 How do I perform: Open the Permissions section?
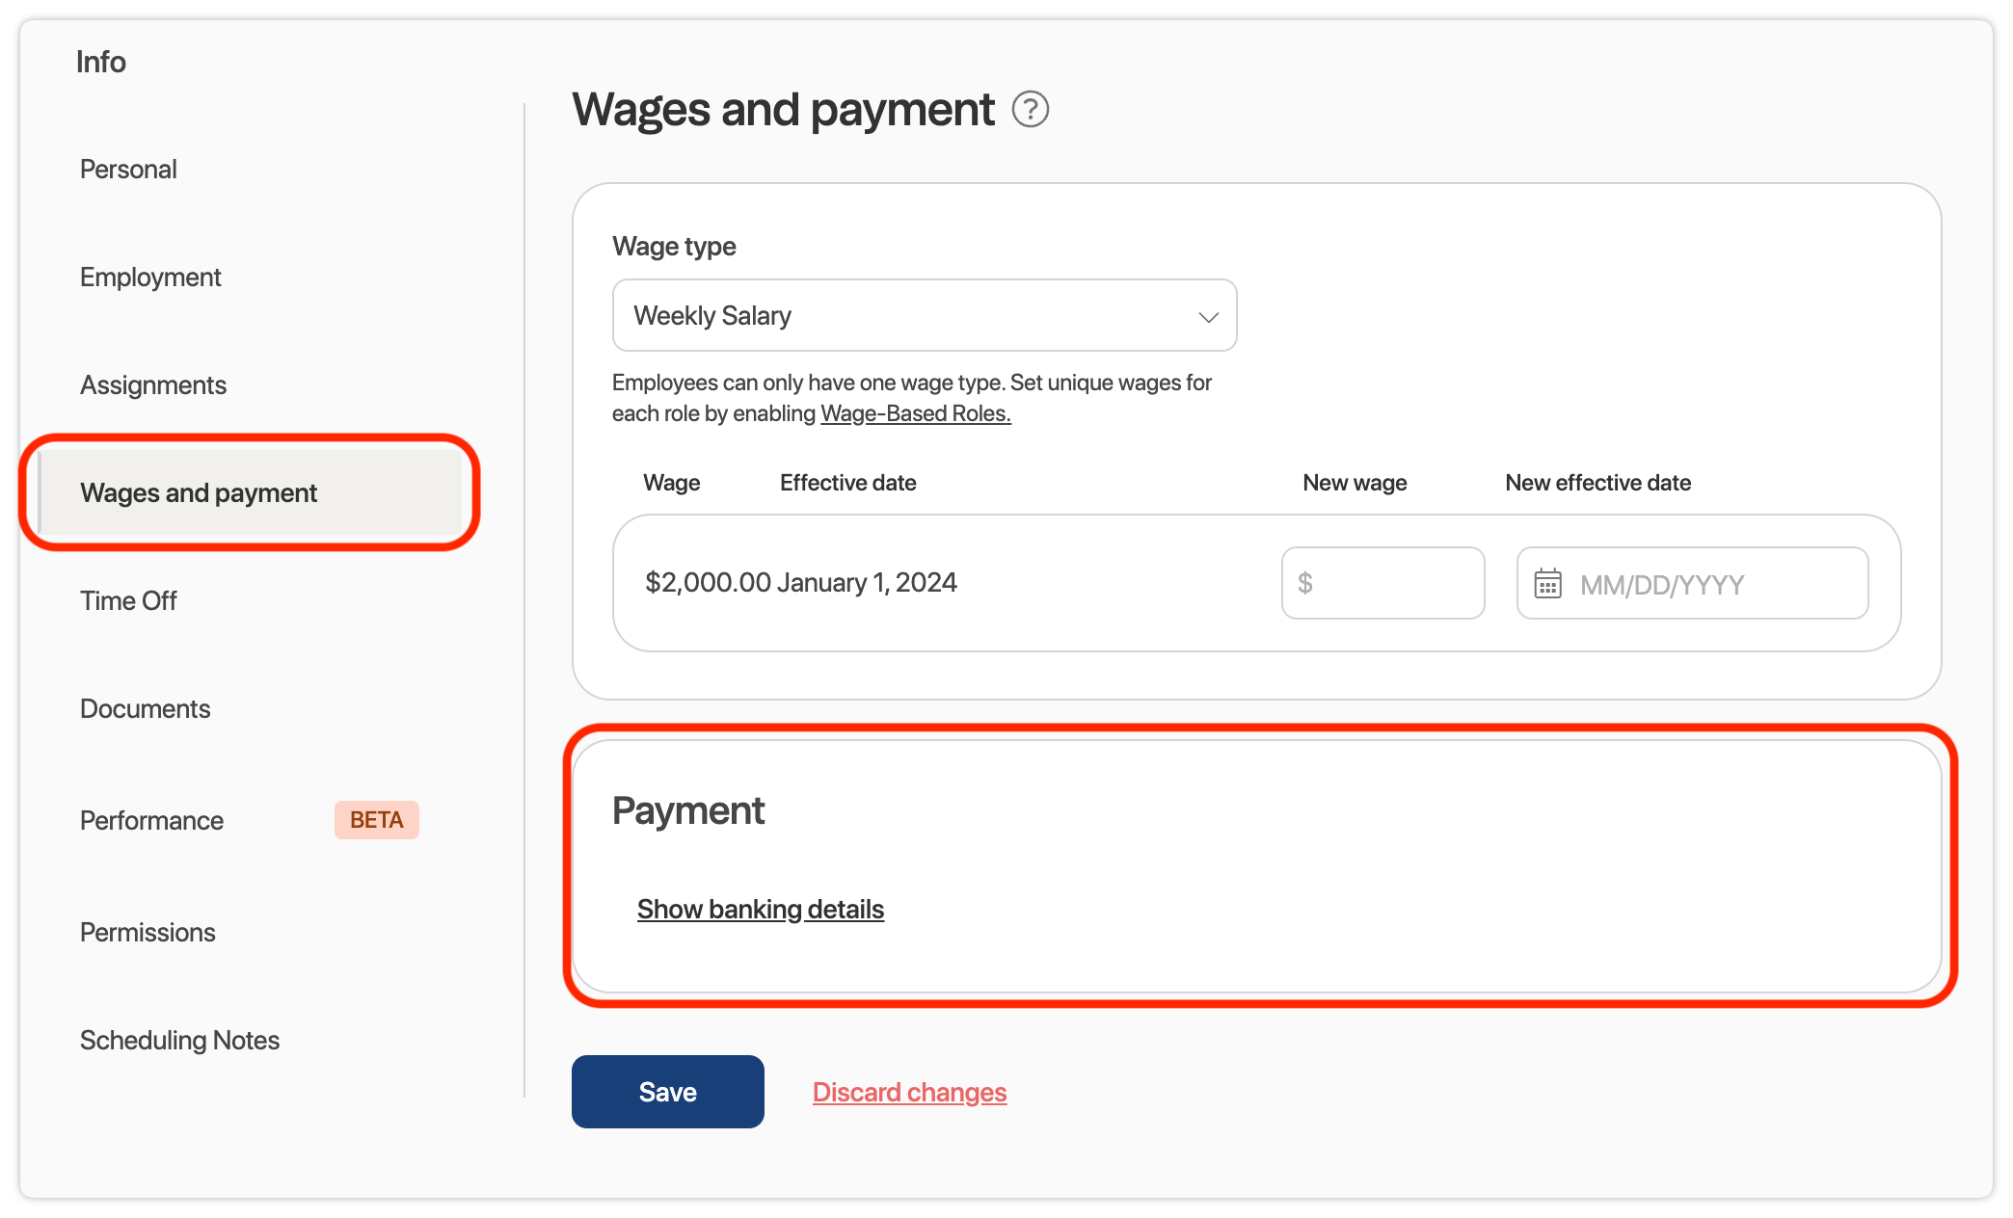coord(148,933)
